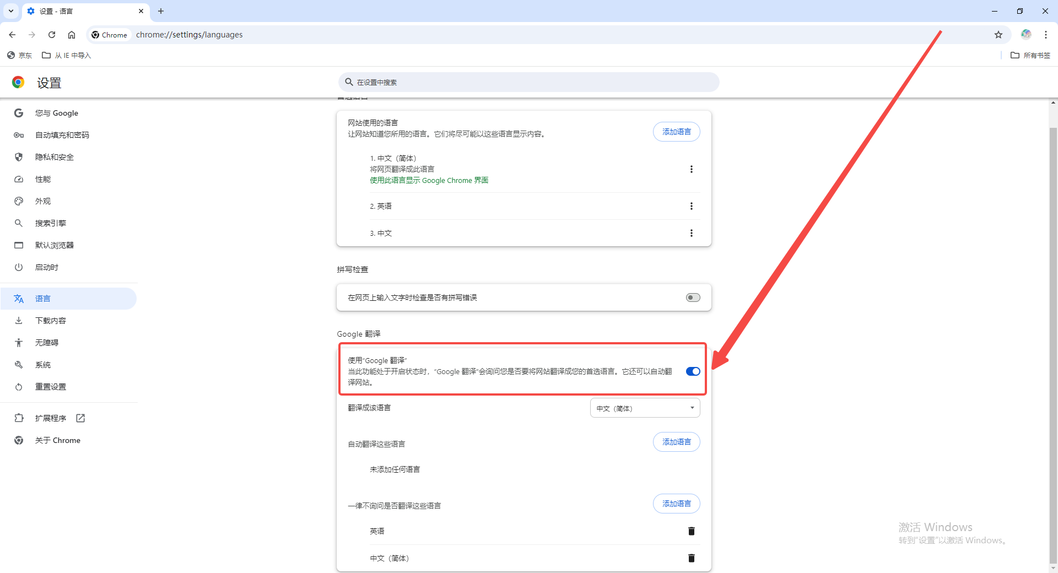Open the 京东 bookmark

(20, 55)
